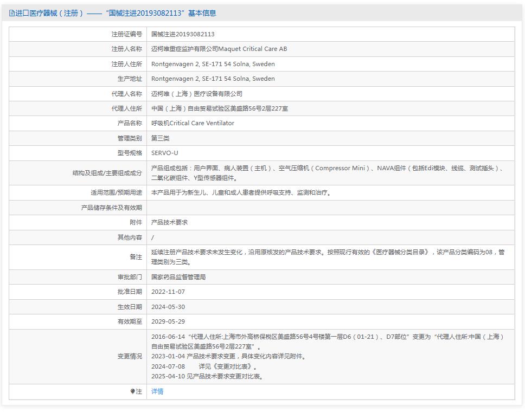Click the 代理人住所 address value
Image resolution: width=525 pixels, height=412 pixels.
coord(219,108)
